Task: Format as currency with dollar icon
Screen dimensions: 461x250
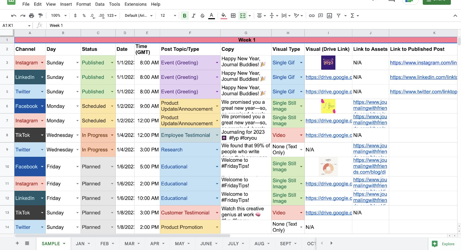Action: (x=75, y=16)
